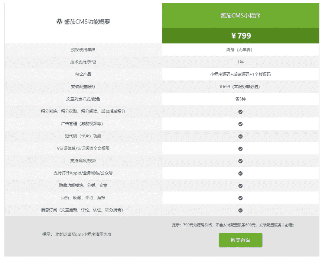Image resolution: width=335 pixels, height=260 pixels.
Task: Click the ¥799 price banner
Action: pos(240,36)
